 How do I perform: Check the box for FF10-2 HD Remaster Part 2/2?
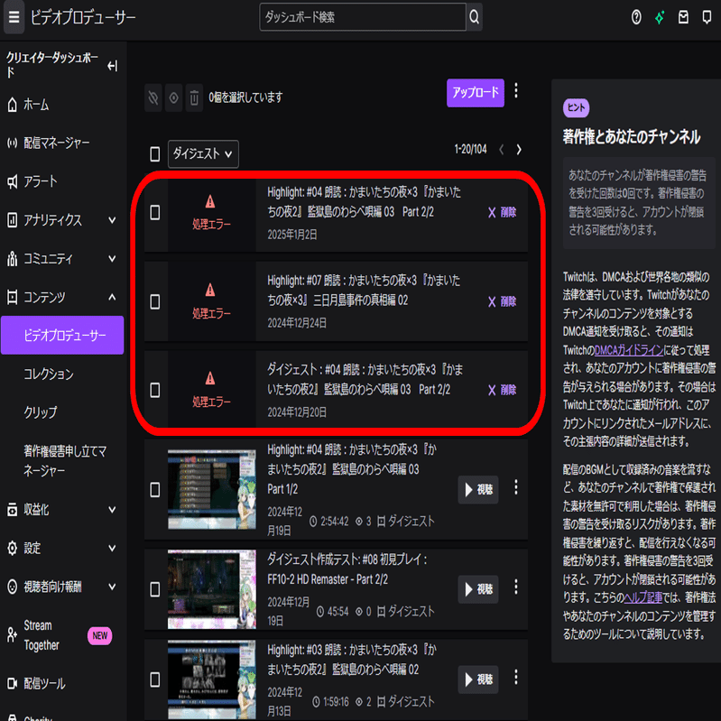(155, 589)
